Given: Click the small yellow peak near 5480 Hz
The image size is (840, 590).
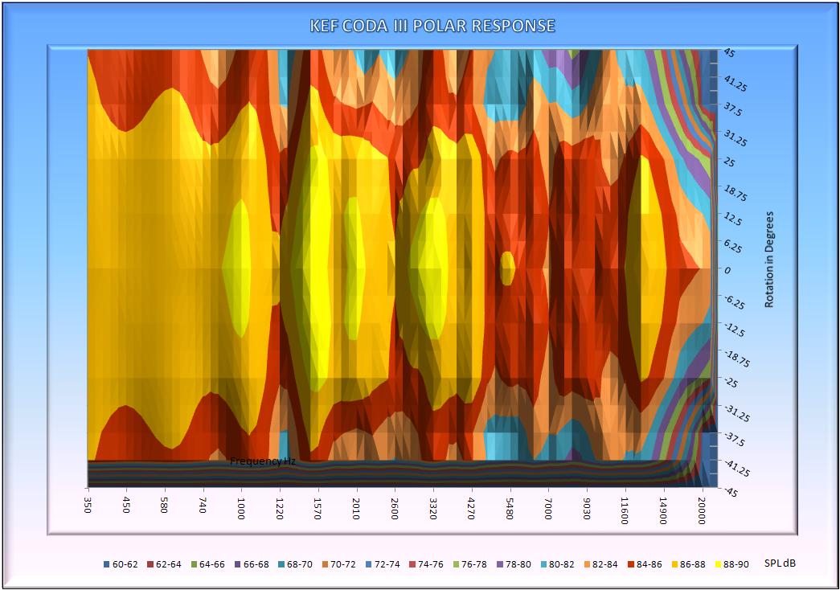Looking at the screenshot, I should [508, 268].
